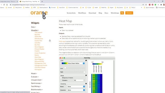Open the Blue-Green-Yellow color palette dropdown

point(73,63)
